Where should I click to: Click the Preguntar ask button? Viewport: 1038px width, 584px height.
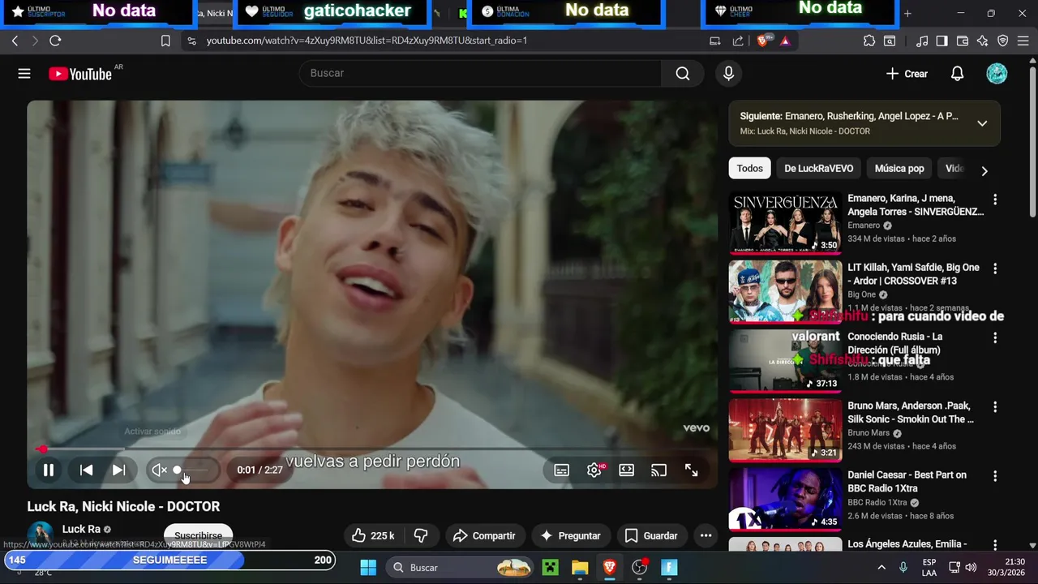[571, 535]
